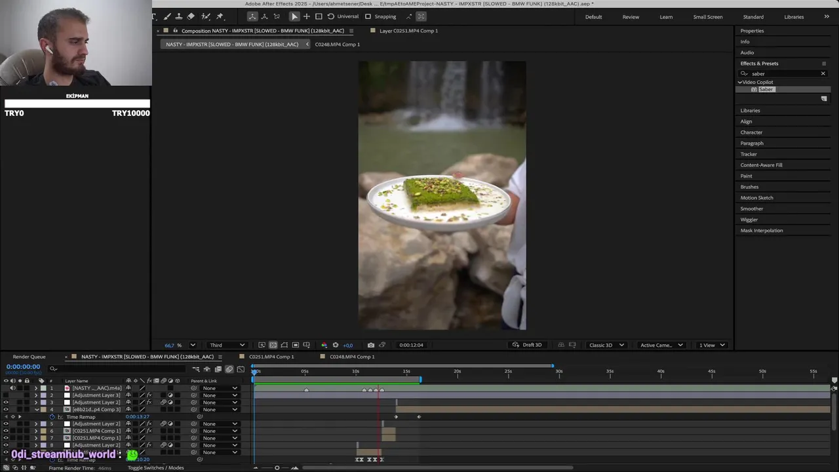Open the Learn workspace
The image size is (839, 472).
coord(666,17)
